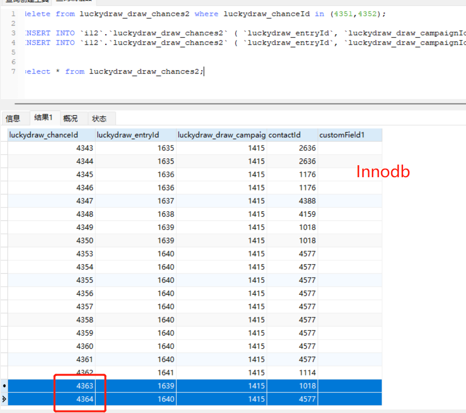
Task: Select the cell with chanceId 4345
Action: [51, 174]
